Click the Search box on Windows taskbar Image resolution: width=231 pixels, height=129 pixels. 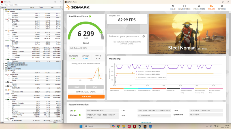[97, 126]
